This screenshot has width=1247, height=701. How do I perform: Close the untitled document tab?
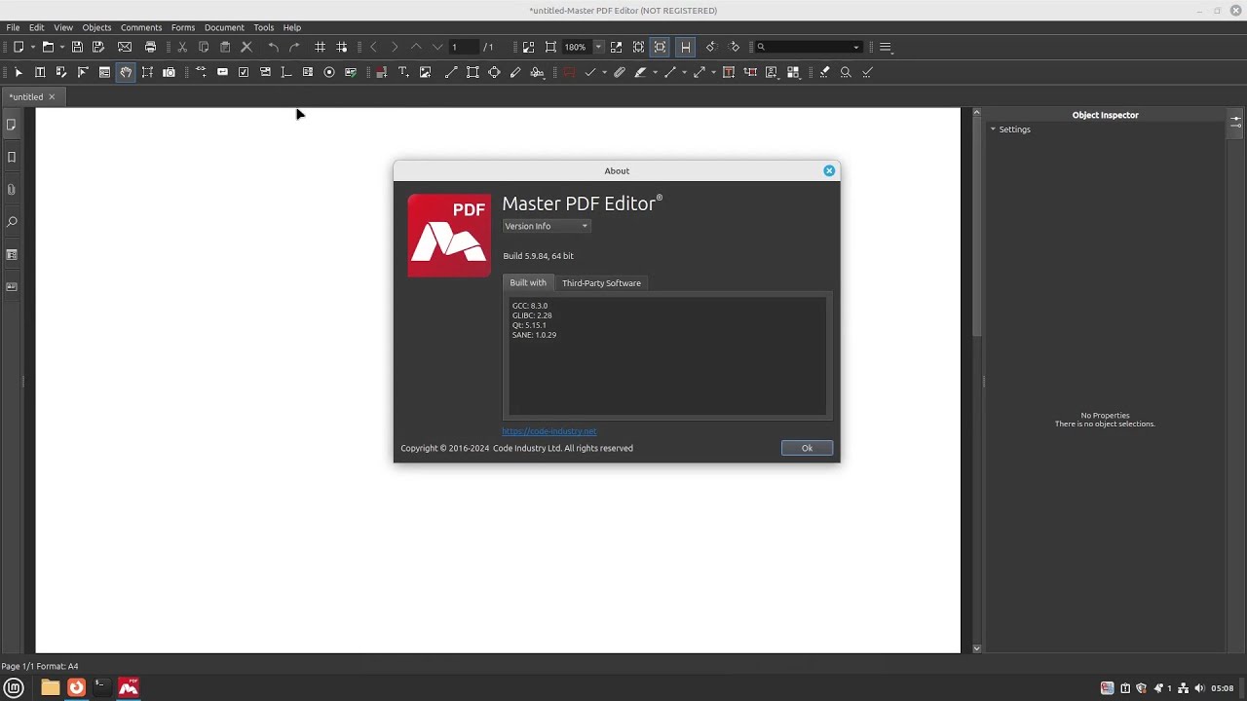[x=52, y=96]
